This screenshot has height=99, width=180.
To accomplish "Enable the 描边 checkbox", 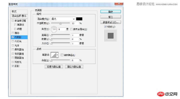I will [x=13, y=33].
